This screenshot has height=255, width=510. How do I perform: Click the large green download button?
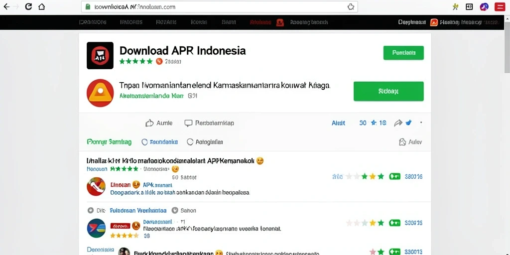(388, 92)
